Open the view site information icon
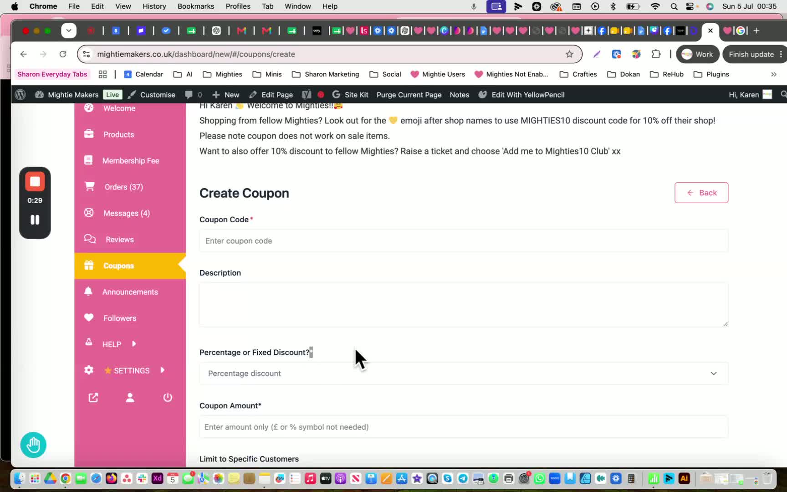The height and width of the screenshot is (492, 787). pyautogui.click(x=86, y=54)
